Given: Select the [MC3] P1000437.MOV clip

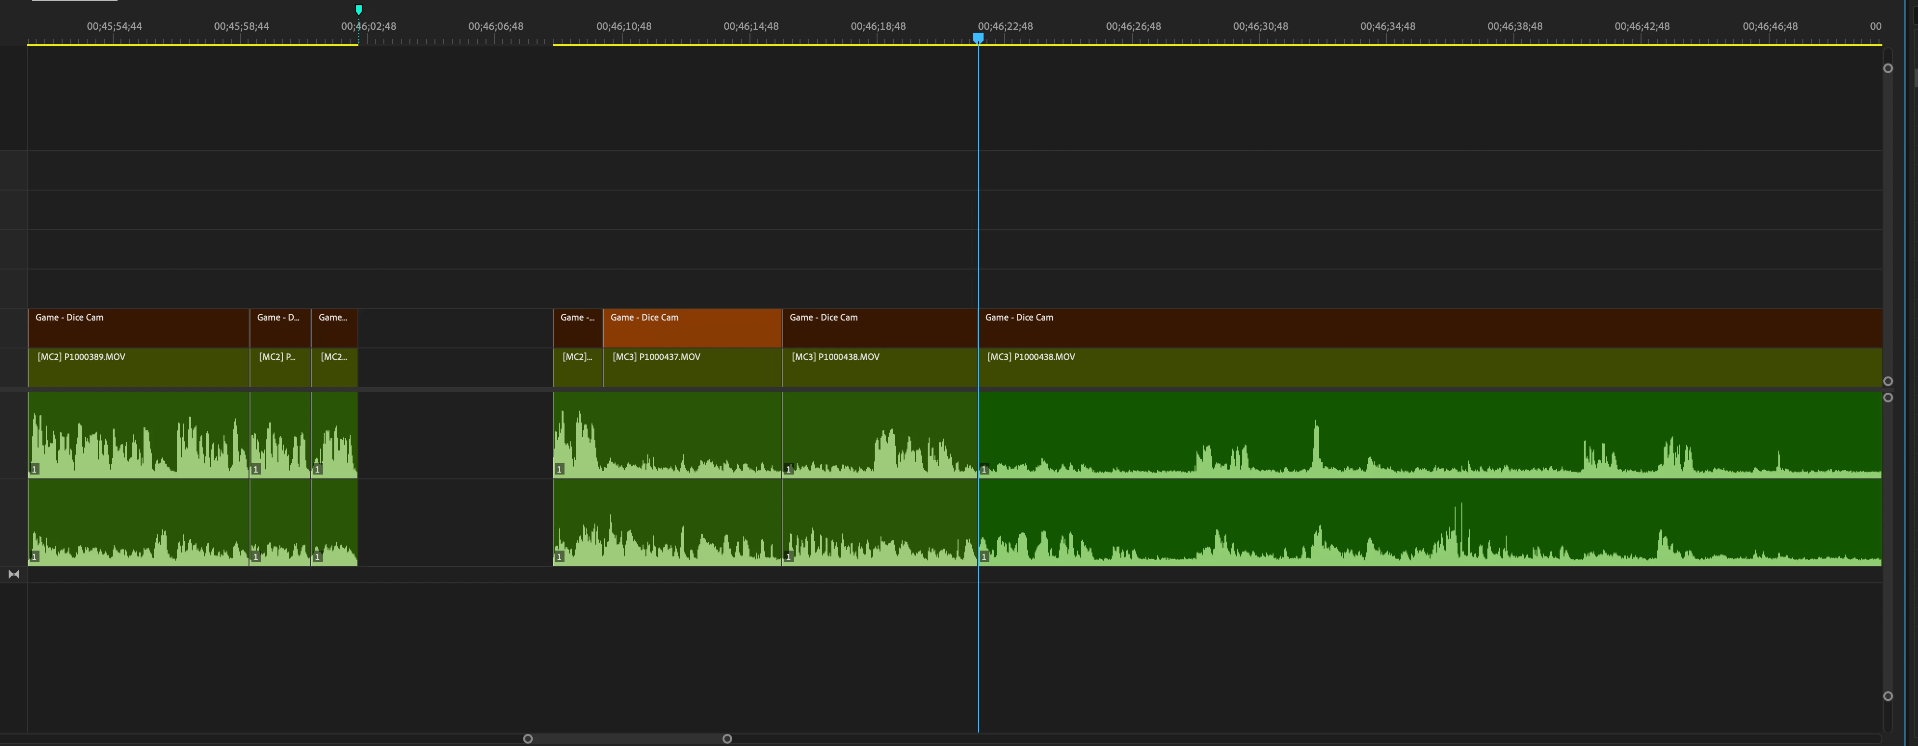Looking at the screenshot, I should click(x=692, y=367).
